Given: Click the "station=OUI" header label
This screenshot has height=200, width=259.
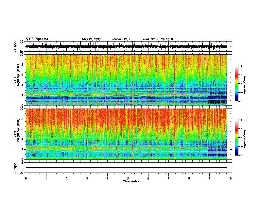Looking at the screenshot, I should [x=121, y=39].
